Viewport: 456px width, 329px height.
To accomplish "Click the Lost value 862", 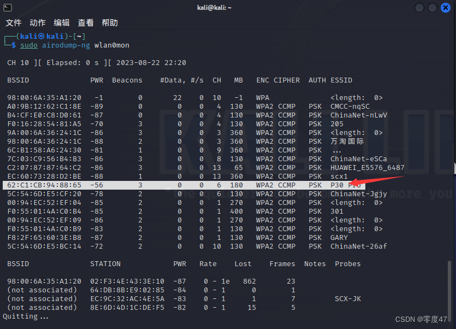I will coord(249,281).
